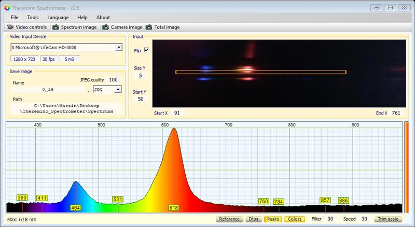
Task: Click the Spectrum image camera icon
Action: point(54,27)
